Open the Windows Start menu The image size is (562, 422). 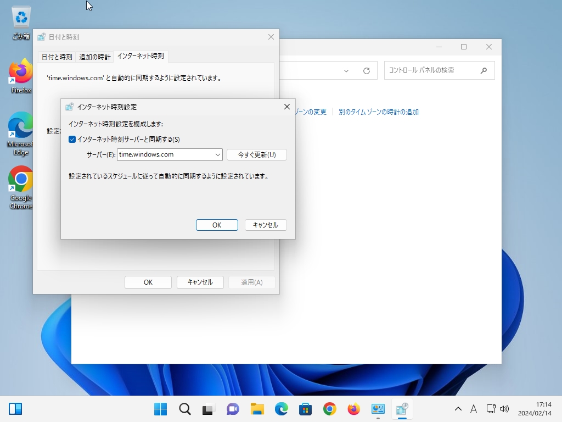(161, 409)
